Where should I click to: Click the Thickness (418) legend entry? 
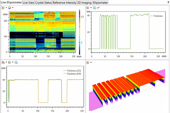(72, 74)
